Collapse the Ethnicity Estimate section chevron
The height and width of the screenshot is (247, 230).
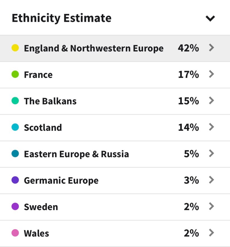pyautogui.click(x=210, y=18)
